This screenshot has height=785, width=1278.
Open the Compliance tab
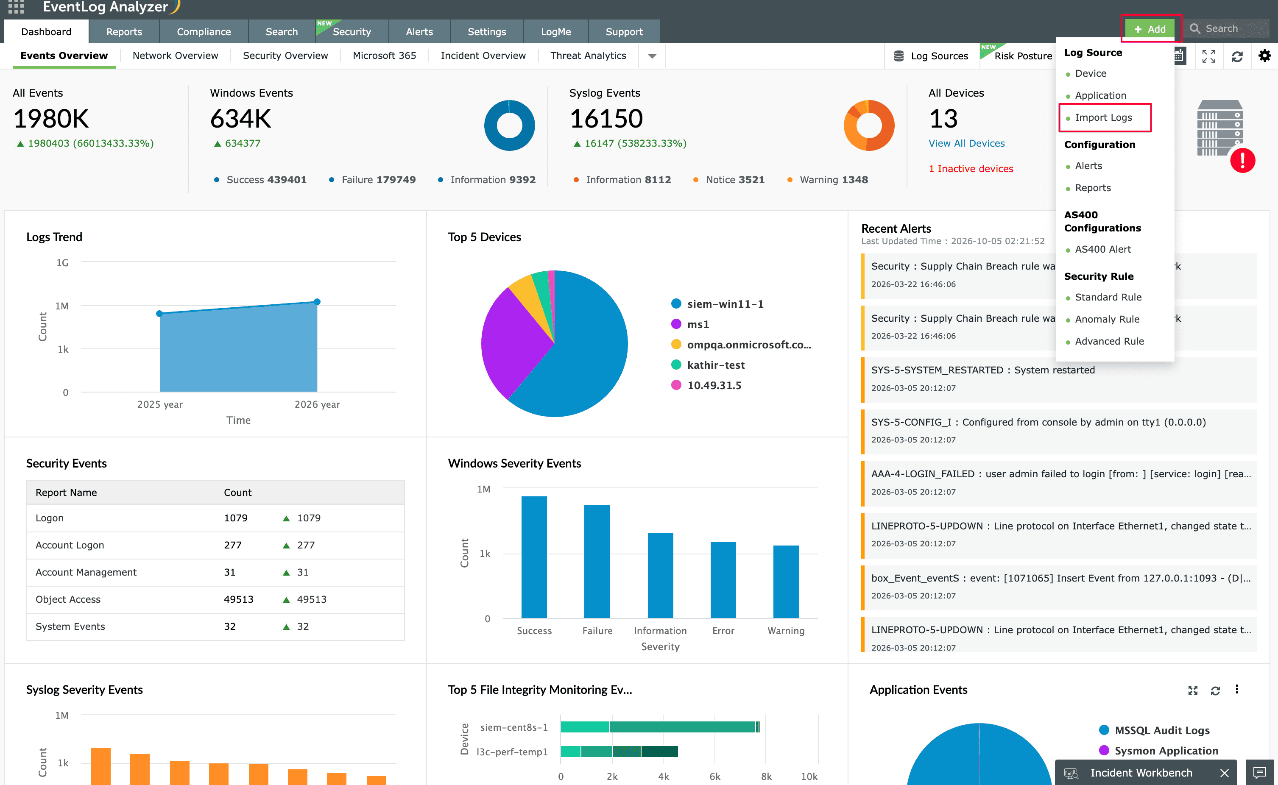point(204,32)
